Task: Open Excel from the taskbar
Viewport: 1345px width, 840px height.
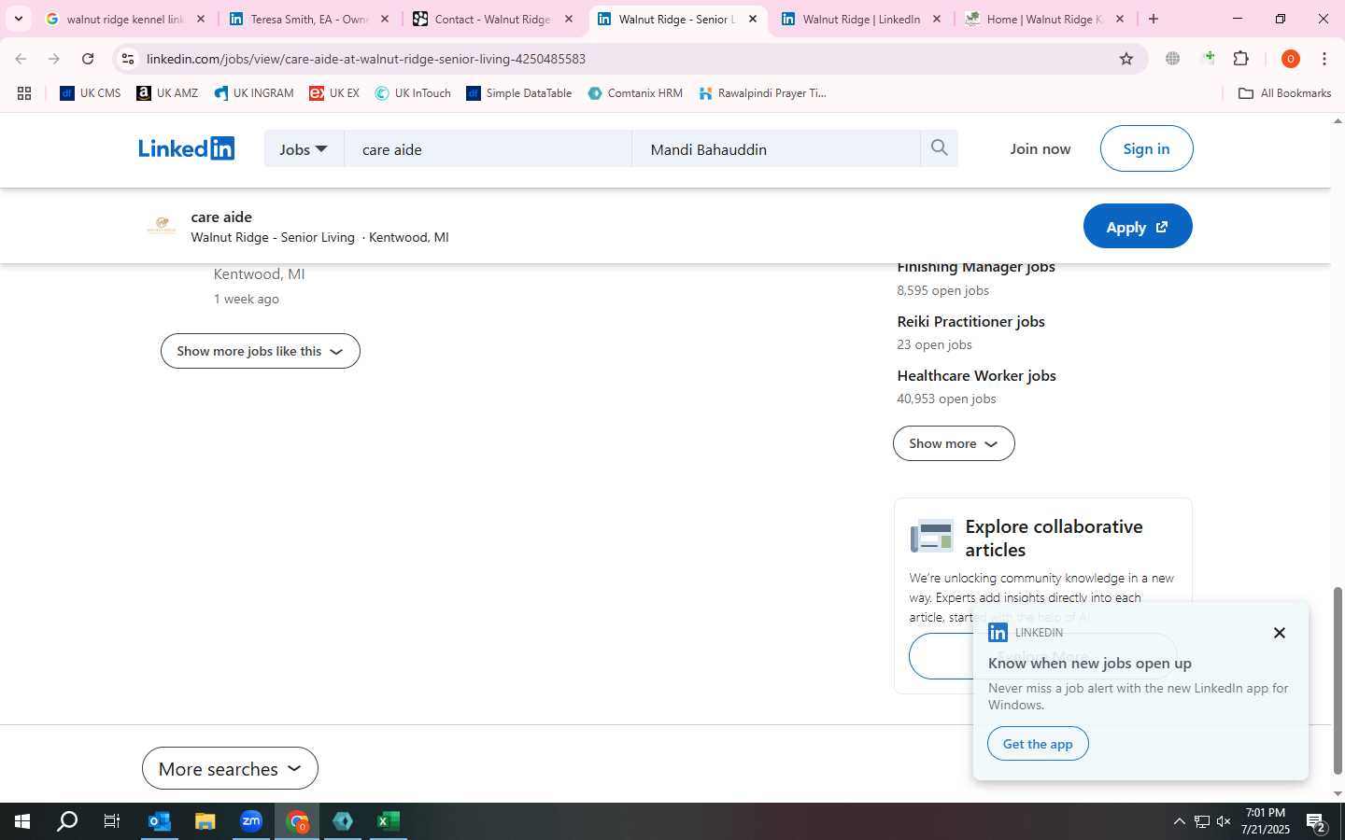Action: (x=389, y=821)
